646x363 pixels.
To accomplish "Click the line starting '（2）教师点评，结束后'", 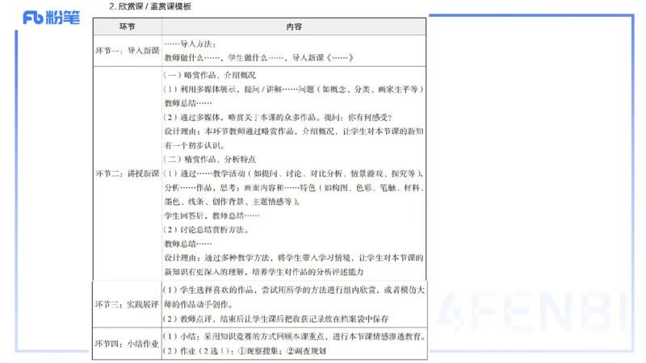I will (276, 319).
